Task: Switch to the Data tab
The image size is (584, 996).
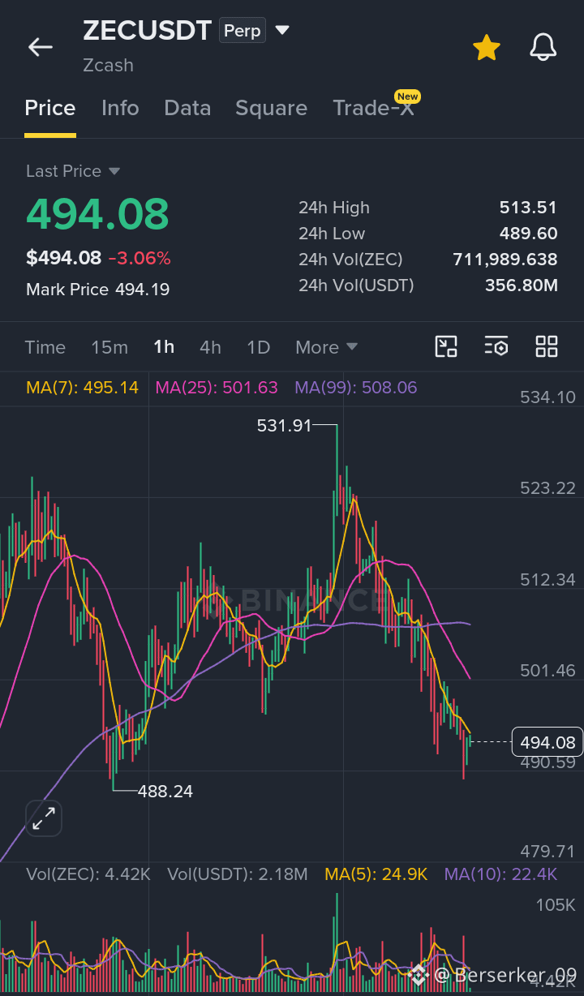Action: coord(187,108)
